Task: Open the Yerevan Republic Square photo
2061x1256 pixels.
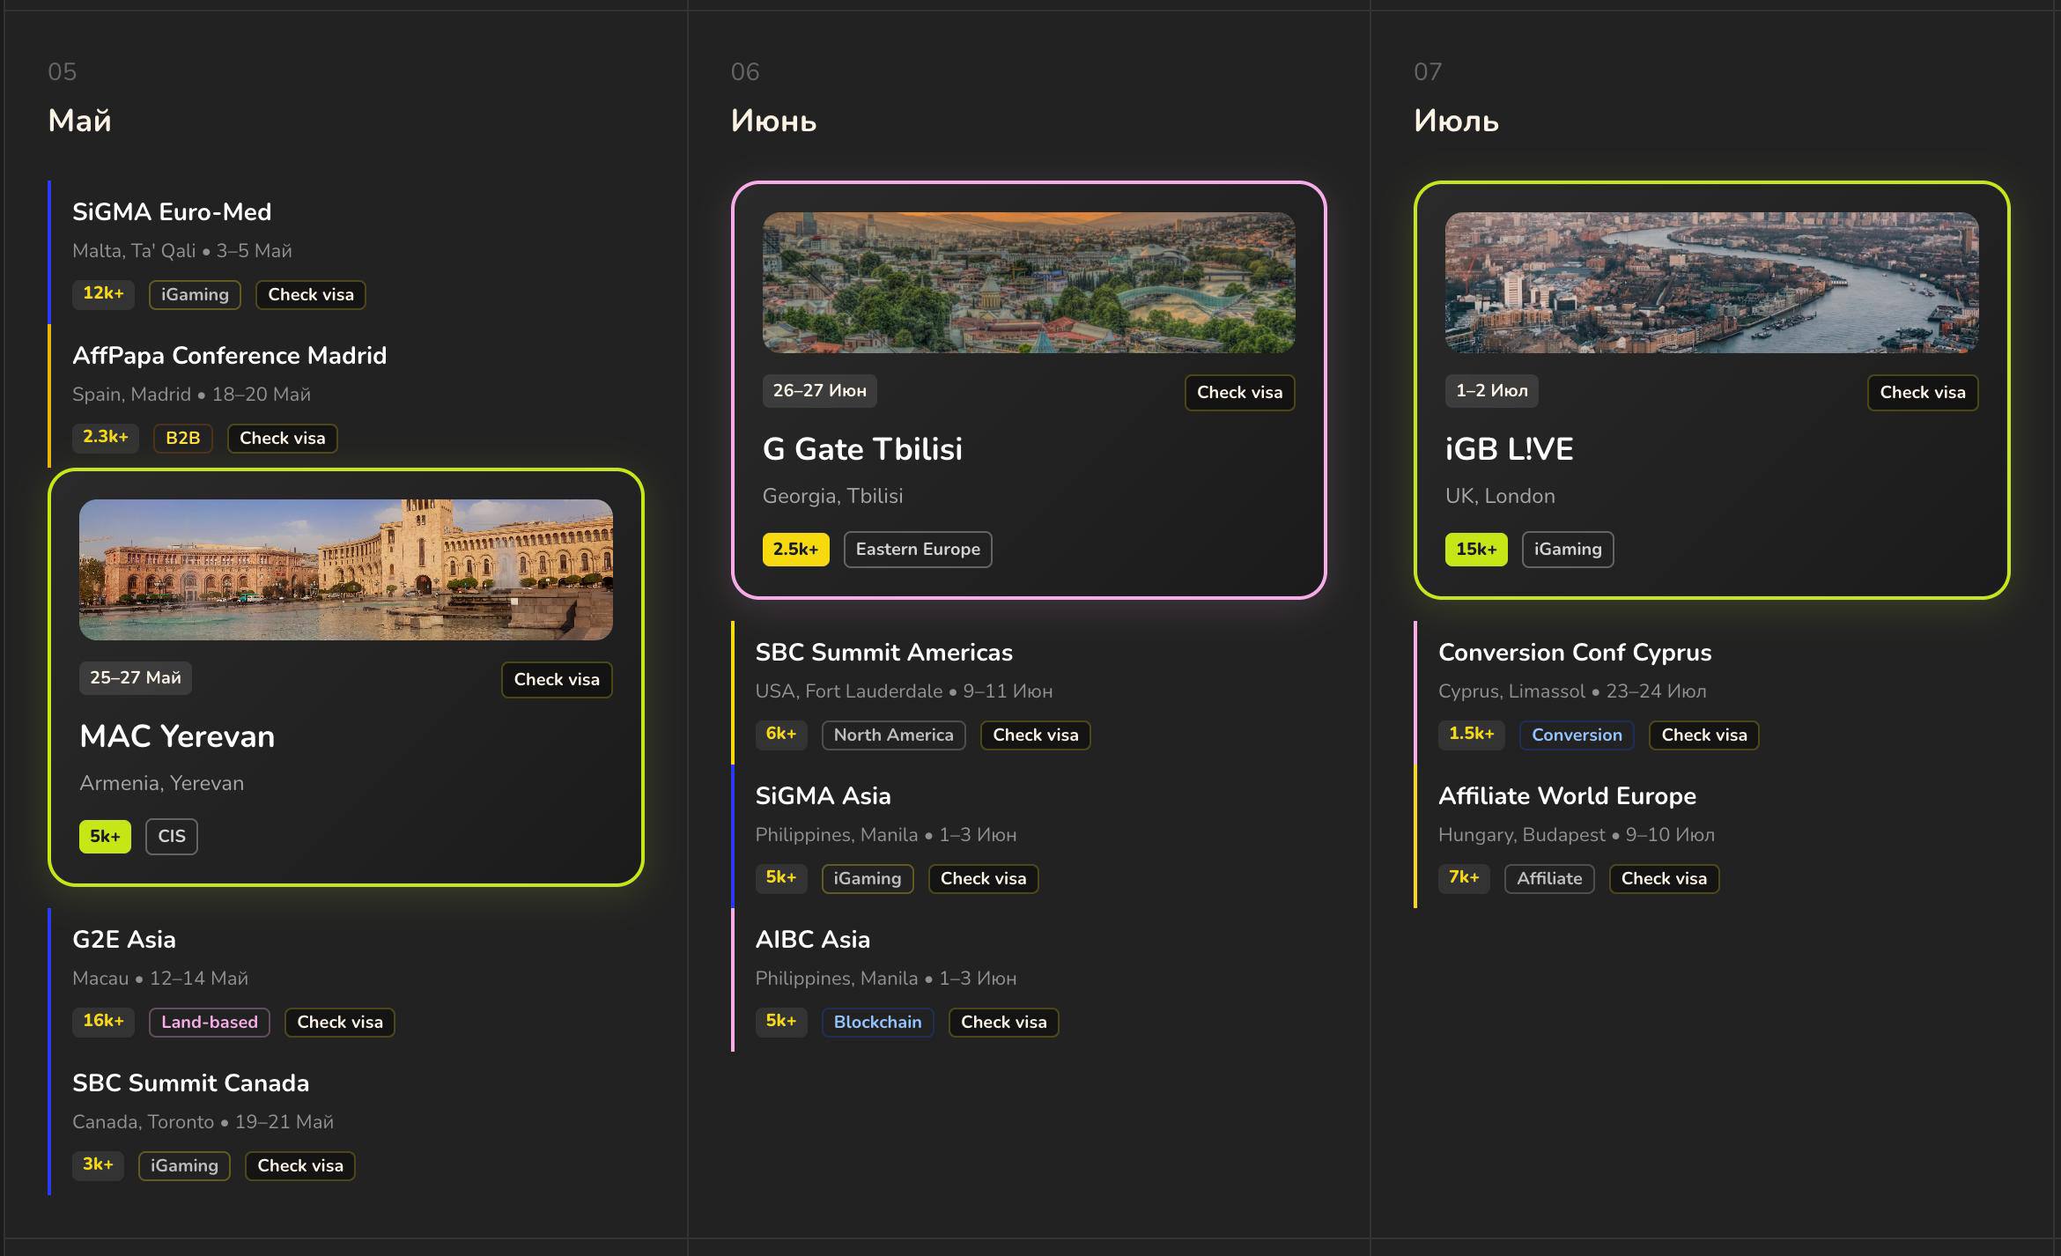Action: click(346, 569)
